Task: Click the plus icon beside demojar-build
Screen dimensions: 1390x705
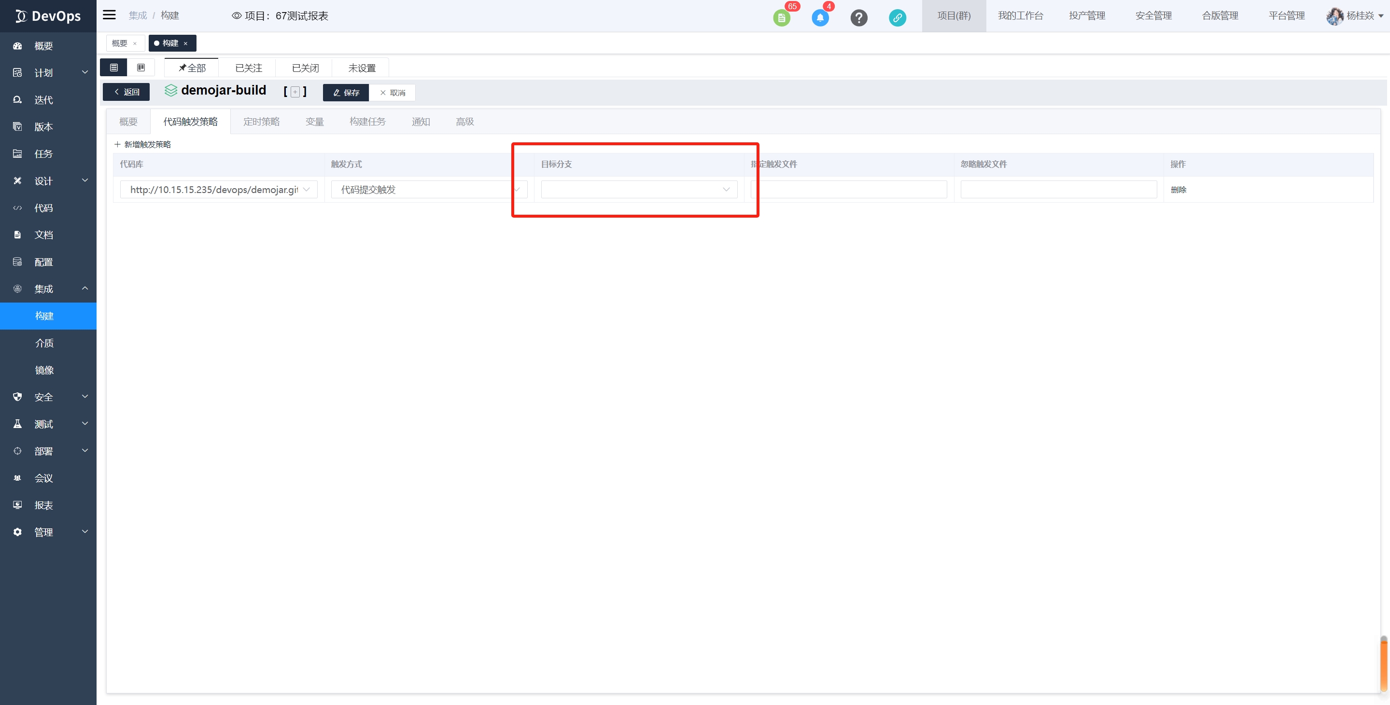Action: pyautogui.click(x=295, y=92)
